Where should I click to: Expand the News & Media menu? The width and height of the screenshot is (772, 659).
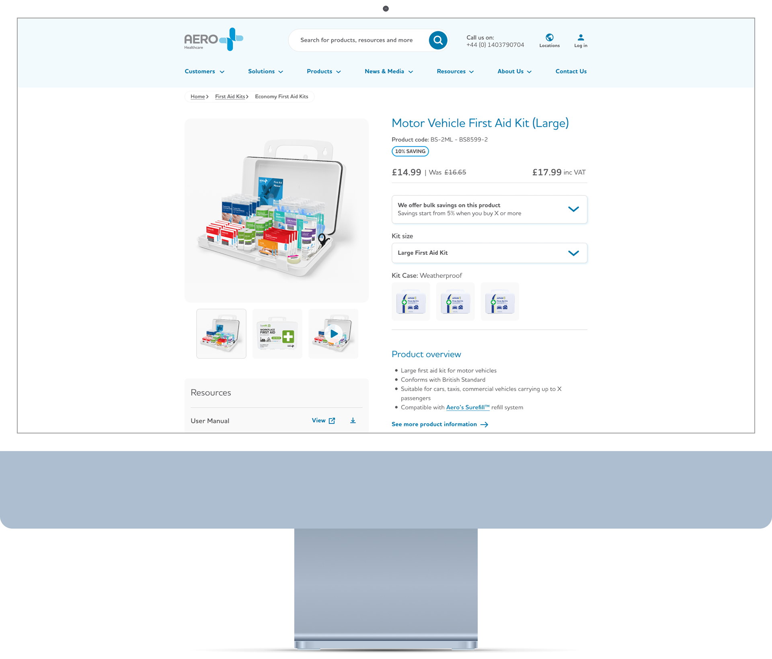click(389, 72)
